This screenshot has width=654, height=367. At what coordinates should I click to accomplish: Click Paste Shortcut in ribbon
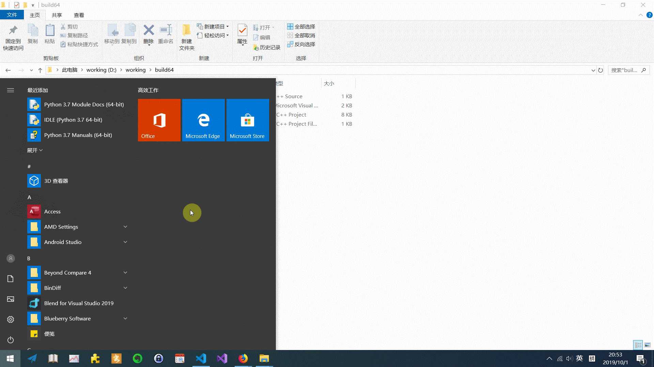click(79, 44)
